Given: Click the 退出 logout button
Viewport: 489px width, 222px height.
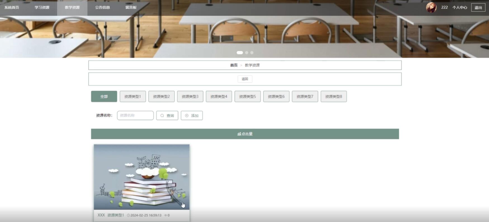Looking at the screenshot, I should (x=478, y=8).
